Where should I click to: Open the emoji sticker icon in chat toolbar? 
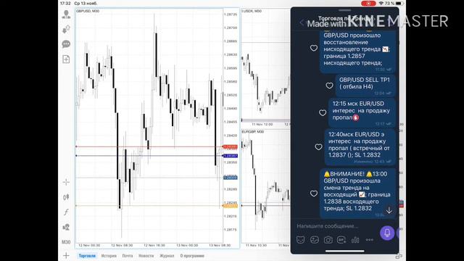314,240
